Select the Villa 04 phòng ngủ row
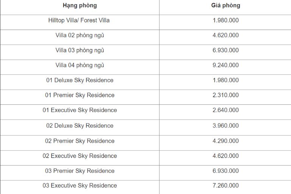The image size is (291, 194). [145, 67]
